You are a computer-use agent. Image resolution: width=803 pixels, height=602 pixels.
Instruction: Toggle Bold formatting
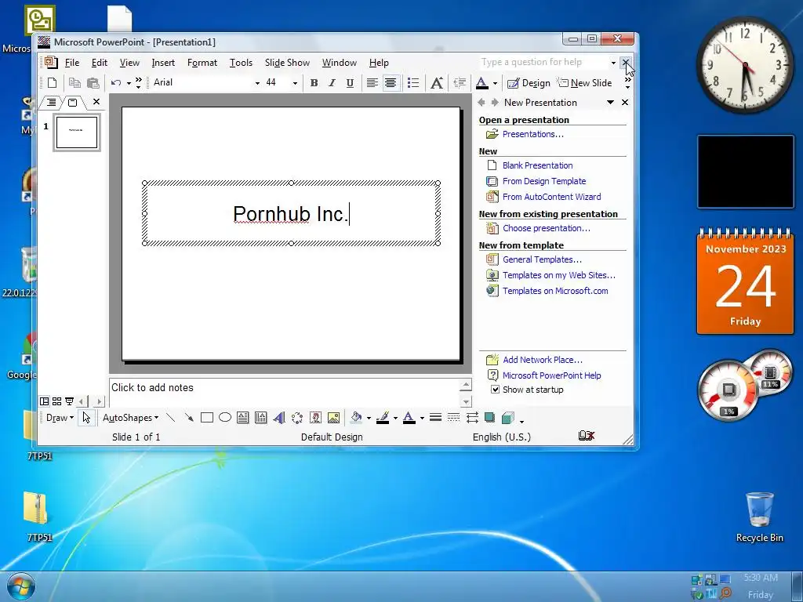[314, 82]
